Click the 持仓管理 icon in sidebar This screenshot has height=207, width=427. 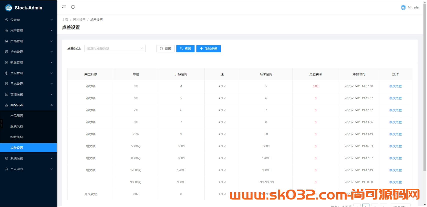pyautogui.click(x=6, y=52)
